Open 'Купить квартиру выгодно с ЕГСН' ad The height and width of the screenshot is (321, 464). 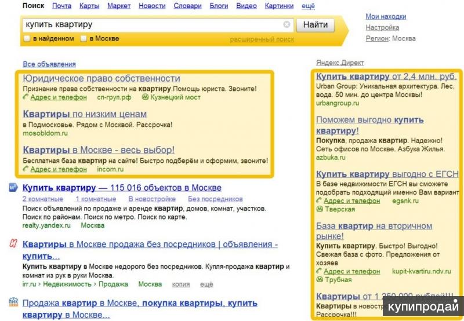click(x=387, y=174)
